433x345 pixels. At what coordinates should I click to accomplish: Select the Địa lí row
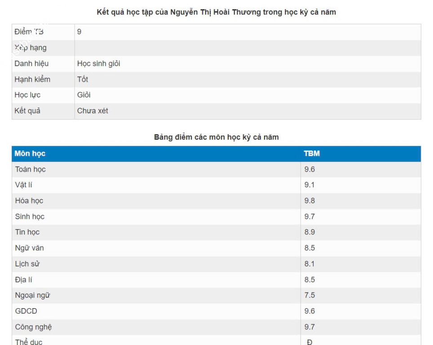coord(216,279)
